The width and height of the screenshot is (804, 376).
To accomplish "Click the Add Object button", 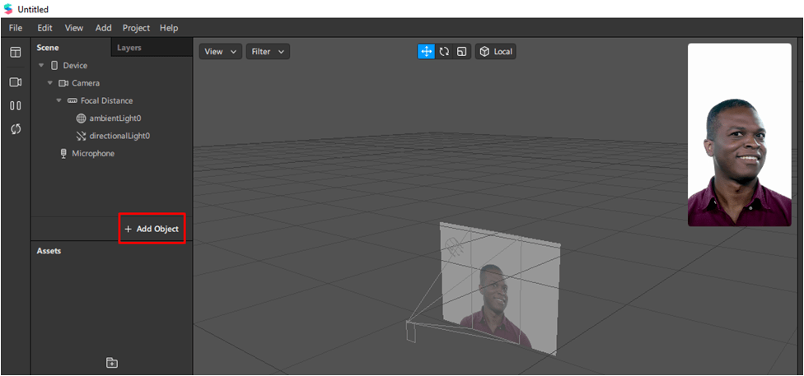I will click(x=152, y=229).
